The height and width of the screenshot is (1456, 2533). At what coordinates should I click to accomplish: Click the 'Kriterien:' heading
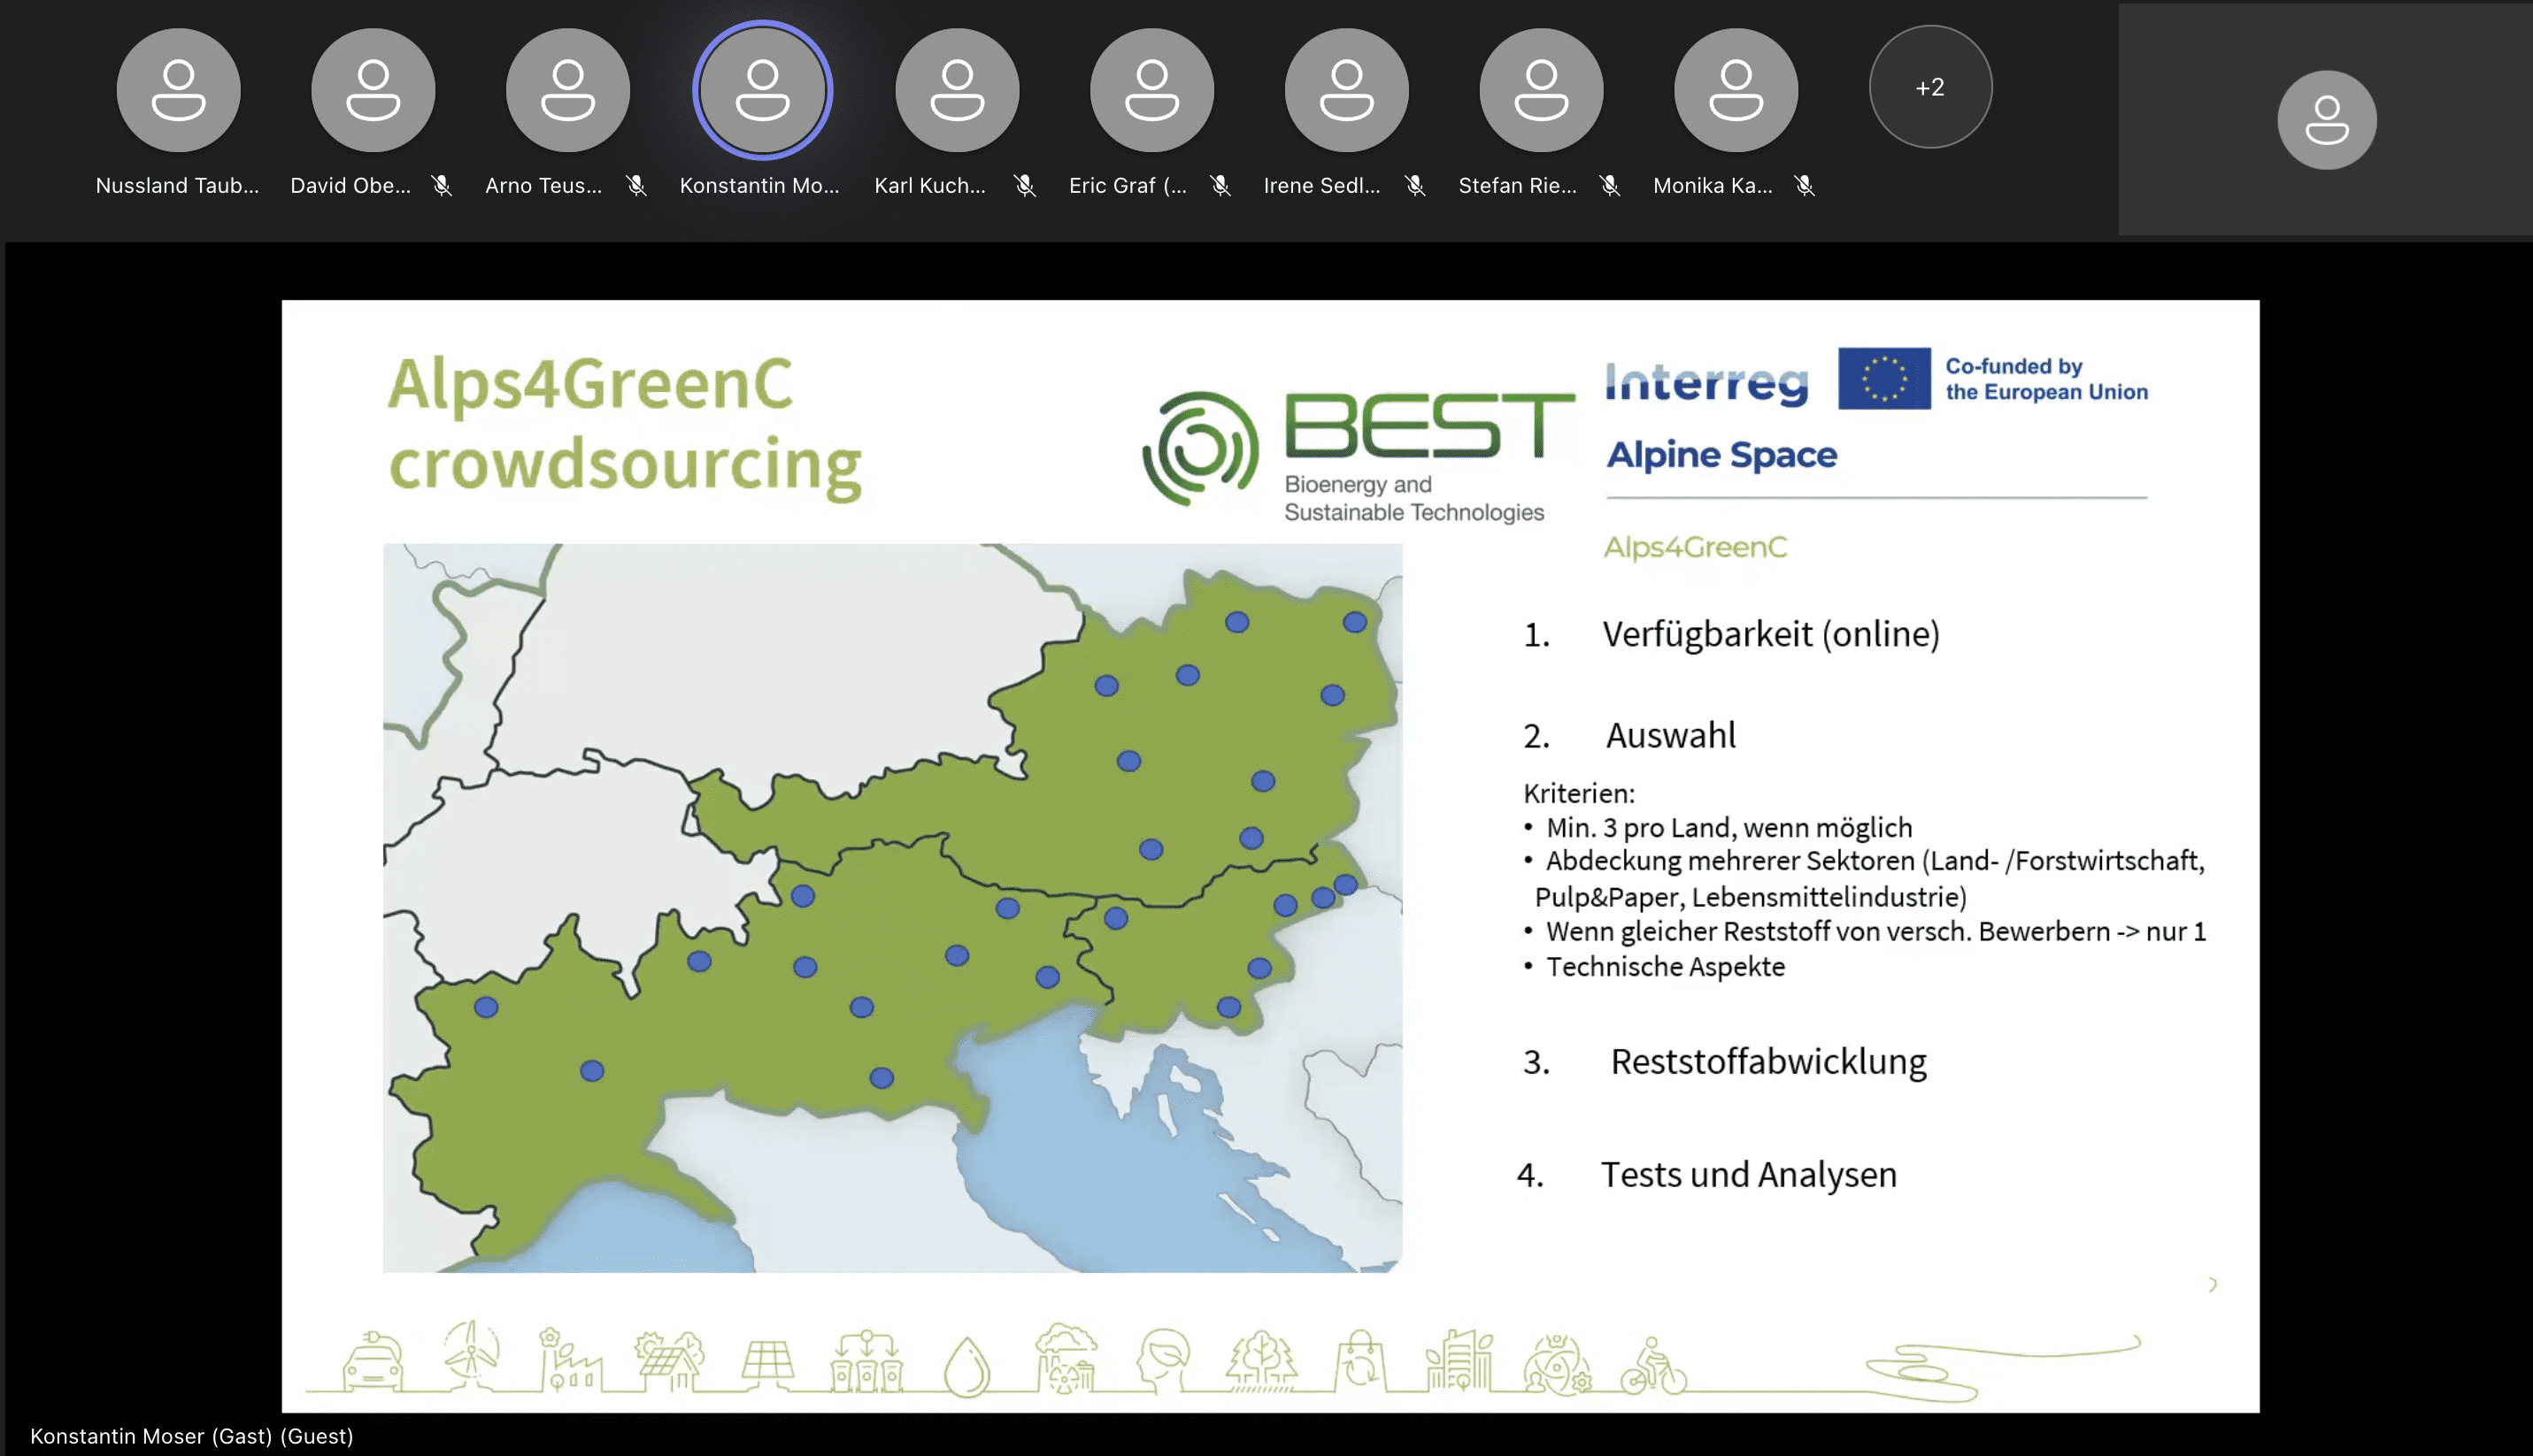1579,794
